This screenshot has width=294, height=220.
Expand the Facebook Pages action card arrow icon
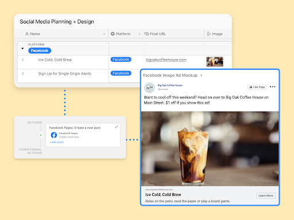[x=117, y=127]
